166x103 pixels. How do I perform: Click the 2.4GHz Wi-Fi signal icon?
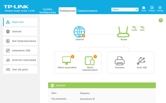click(x=134, y=27)
